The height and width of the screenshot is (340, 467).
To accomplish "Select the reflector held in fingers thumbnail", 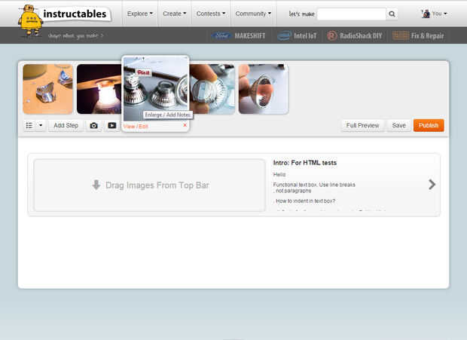I will coord(264,89).
